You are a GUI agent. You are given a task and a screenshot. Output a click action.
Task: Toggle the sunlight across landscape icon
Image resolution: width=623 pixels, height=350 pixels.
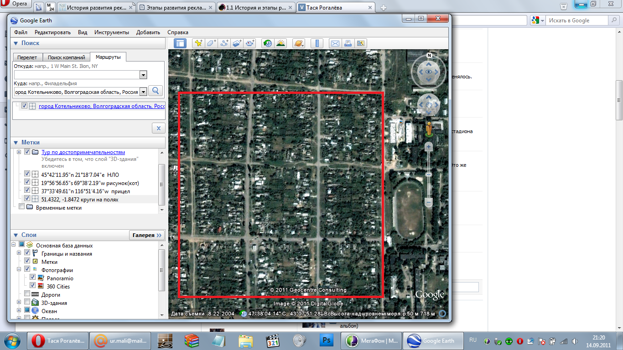coord(280,43)
